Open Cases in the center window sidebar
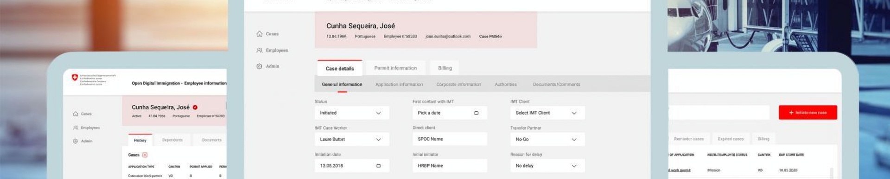 click(267, 34)
